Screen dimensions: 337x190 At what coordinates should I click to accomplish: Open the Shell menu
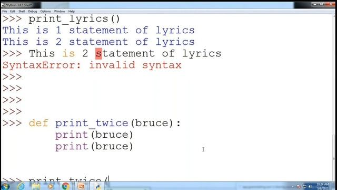(x=22, y=11)
